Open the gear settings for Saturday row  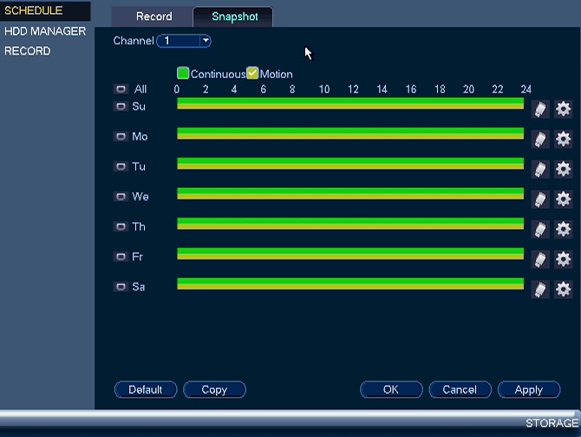[563, 290]
